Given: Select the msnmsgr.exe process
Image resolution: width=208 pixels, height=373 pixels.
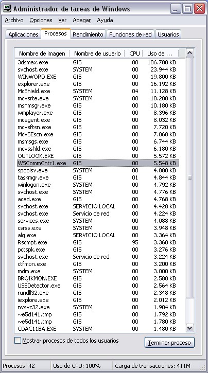Looking at the screenshot, I should tap(98, 105).
